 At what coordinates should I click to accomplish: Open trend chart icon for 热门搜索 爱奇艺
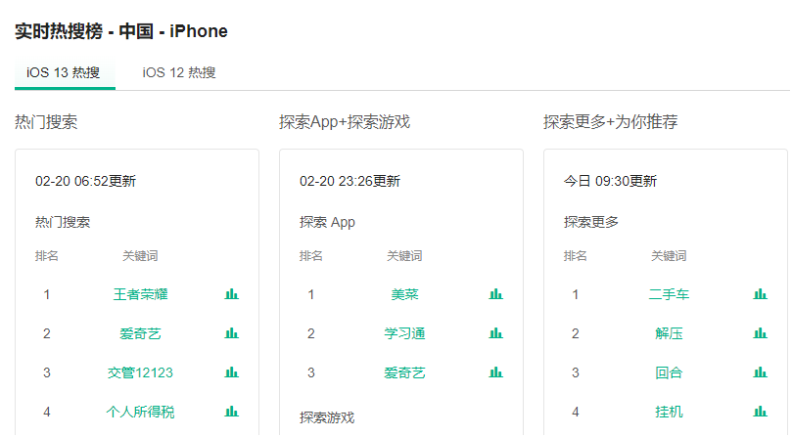pos(231,333)
